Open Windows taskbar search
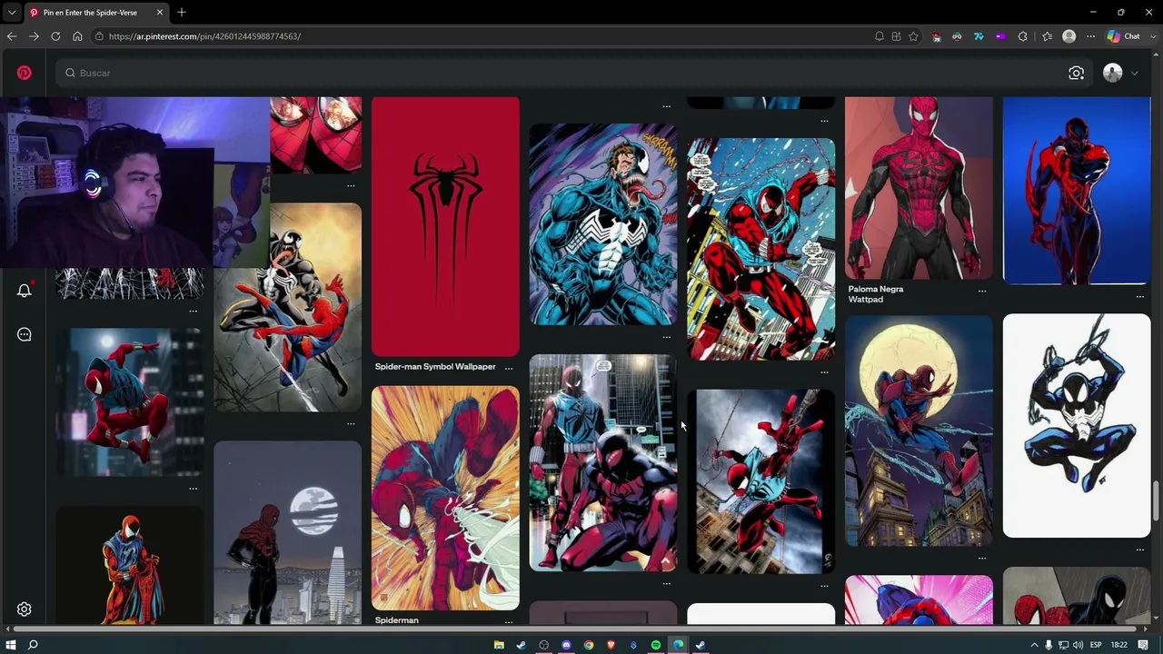The image size is (1163, 654). pos(33,645)
